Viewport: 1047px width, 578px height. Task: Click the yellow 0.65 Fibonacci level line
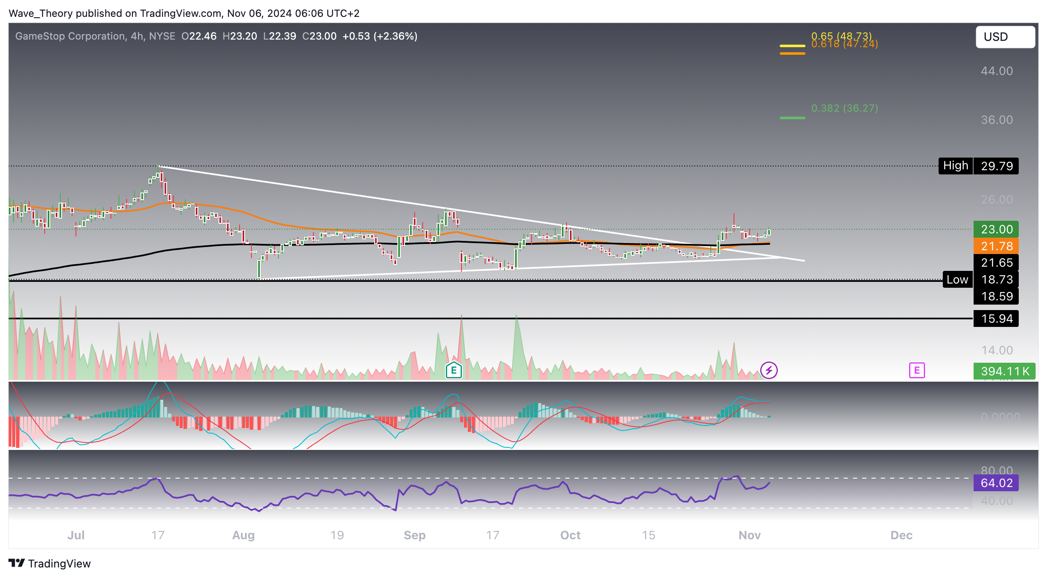(792, 45)
